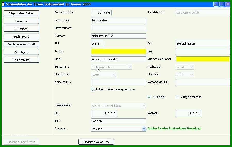Open Adobe Reader kostenloser Download link
Viewport: 232px width, 147px height.
[174, 128]
